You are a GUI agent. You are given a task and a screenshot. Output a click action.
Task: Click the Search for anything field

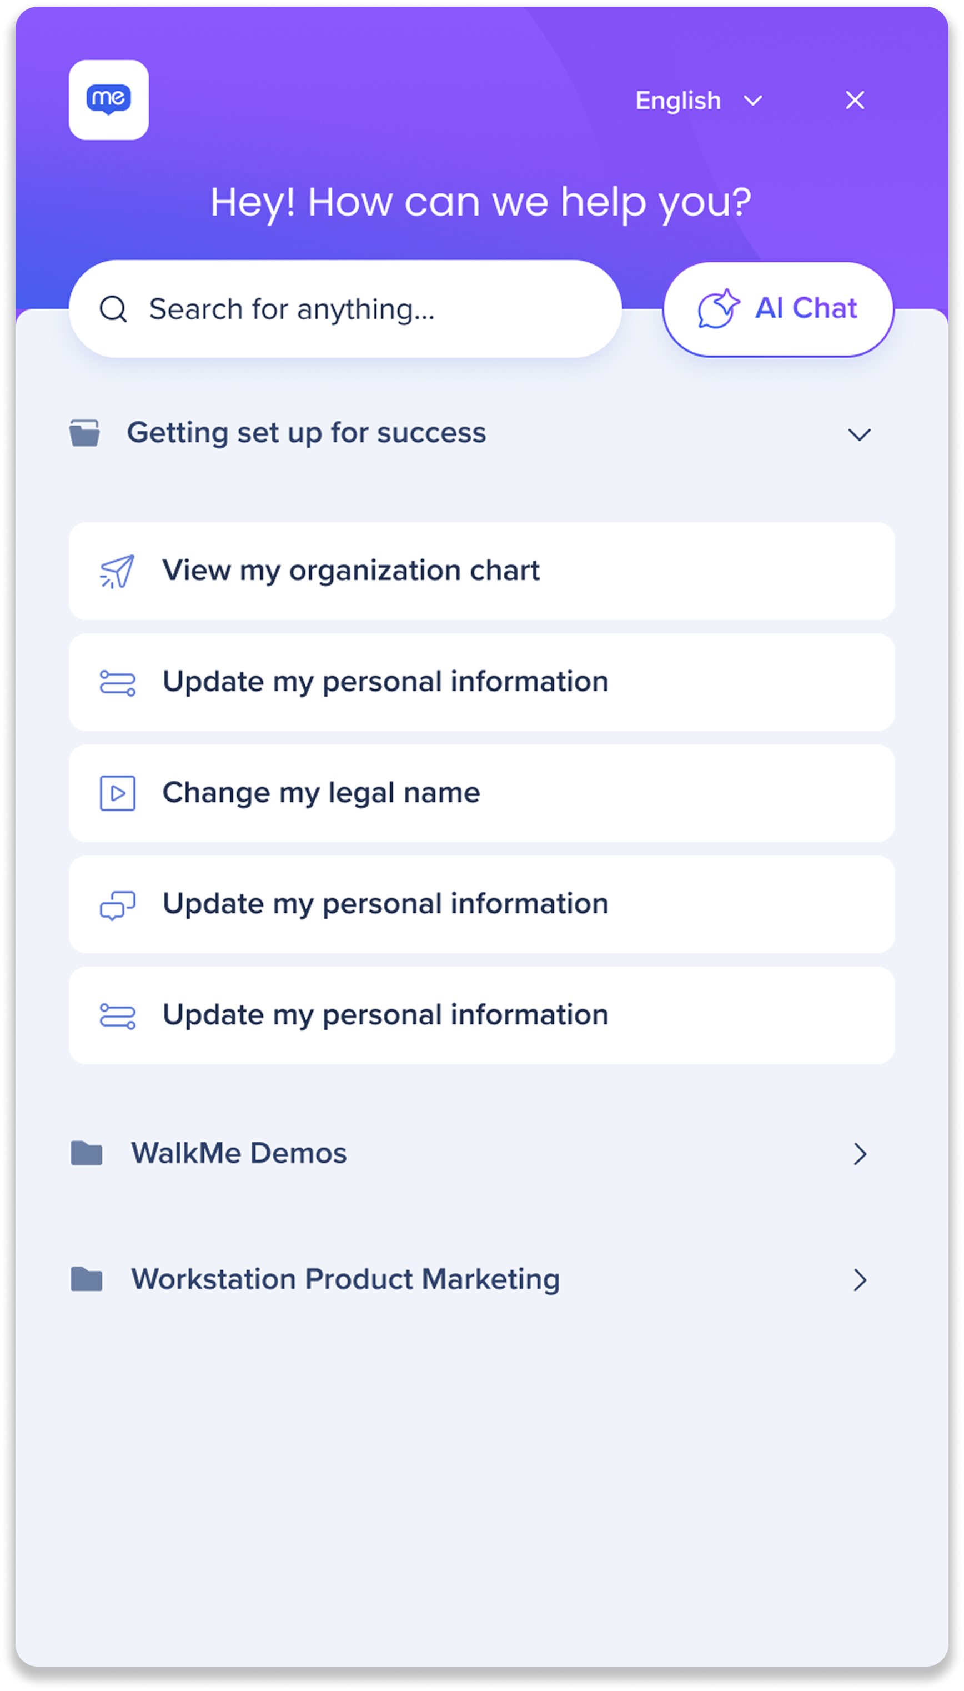click(345, 309)
